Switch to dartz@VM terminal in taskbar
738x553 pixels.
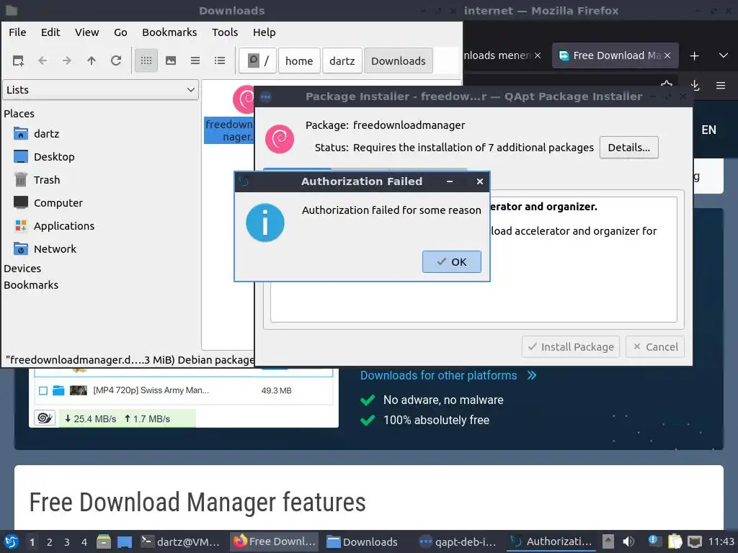point(181,541)
